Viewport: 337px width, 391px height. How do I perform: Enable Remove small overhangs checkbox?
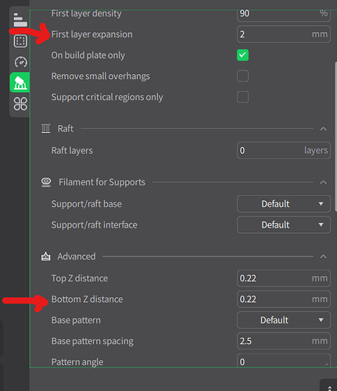point(242,76)
